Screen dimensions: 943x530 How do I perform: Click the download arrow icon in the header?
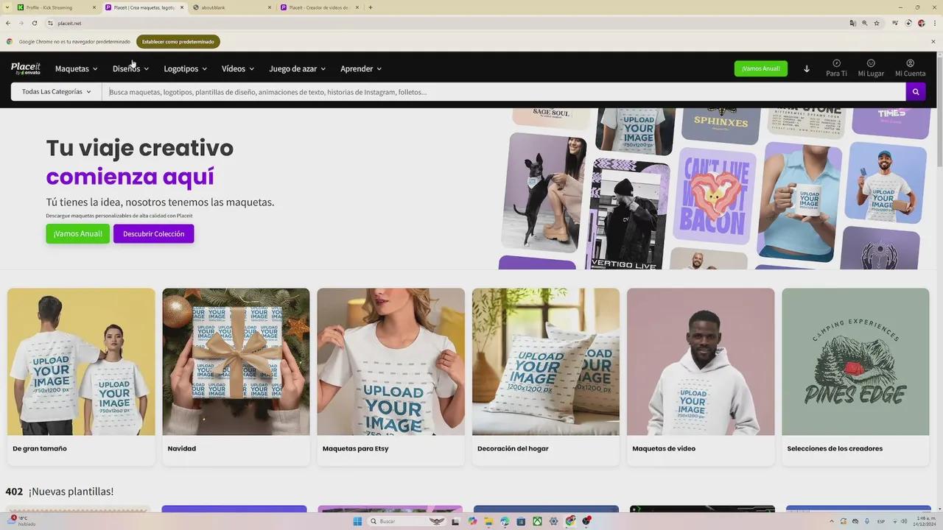click(x=807, y=68)
